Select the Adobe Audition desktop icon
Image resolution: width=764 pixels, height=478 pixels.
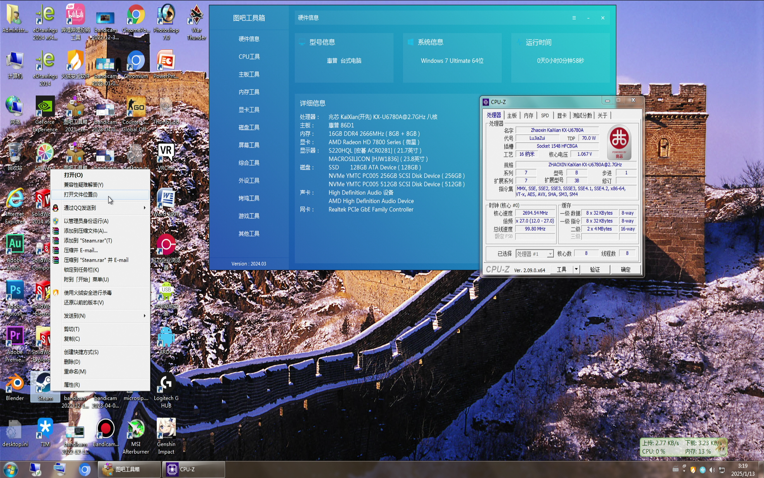[x=15, y=252]
